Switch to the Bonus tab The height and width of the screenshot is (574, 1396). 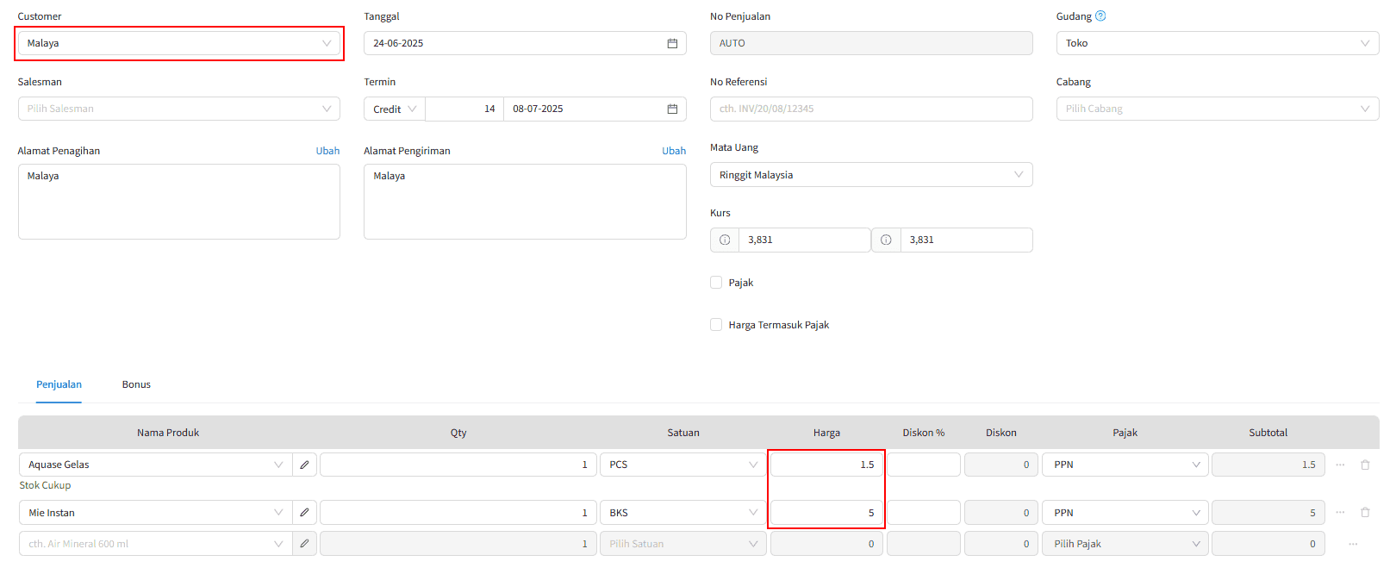pyautogui.click(x=136, y=384)
